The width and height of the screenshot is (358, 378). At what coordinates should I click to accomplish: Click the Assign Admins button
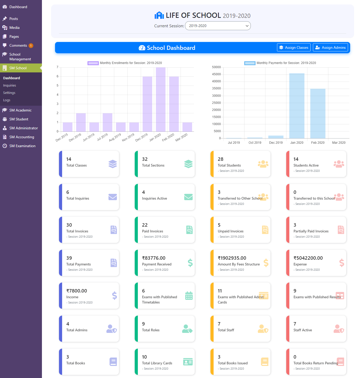[x=330, y=47]
